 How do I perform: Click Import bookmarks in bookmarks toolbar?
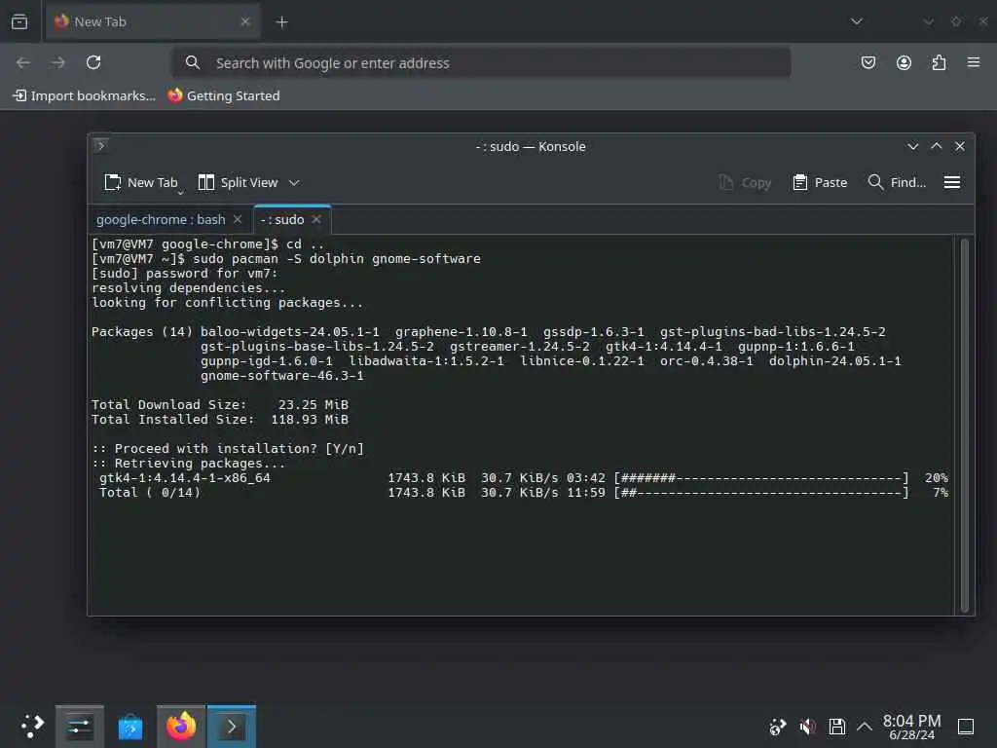click(84, 95)
